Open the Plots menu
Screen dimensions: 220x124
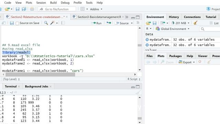click(29, 3)
